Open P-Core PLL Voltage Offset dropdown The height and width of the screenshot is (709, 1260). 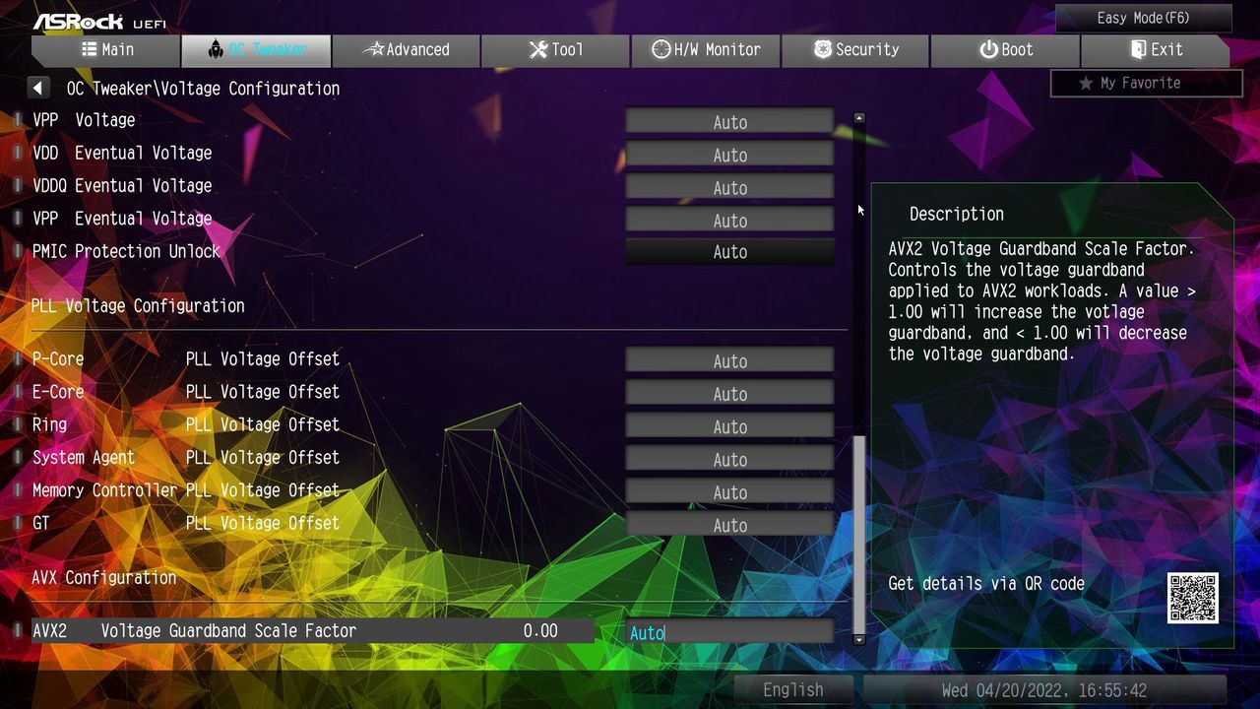pyautogui.click(x=729, y=361)
